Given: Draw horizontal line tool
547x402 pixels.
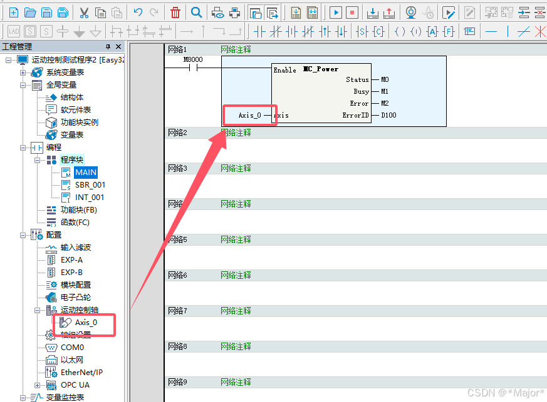Looking at the screenshot, I should click(491, 32).
